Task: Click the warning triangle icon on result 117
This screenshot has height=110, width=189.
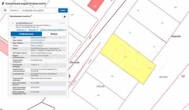Action: pos(60,23)
